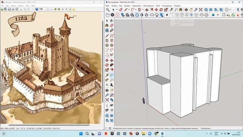This screenshot has height=137, width=243.
Task: Go to next image with green right arrow
Action: (59, 9)
